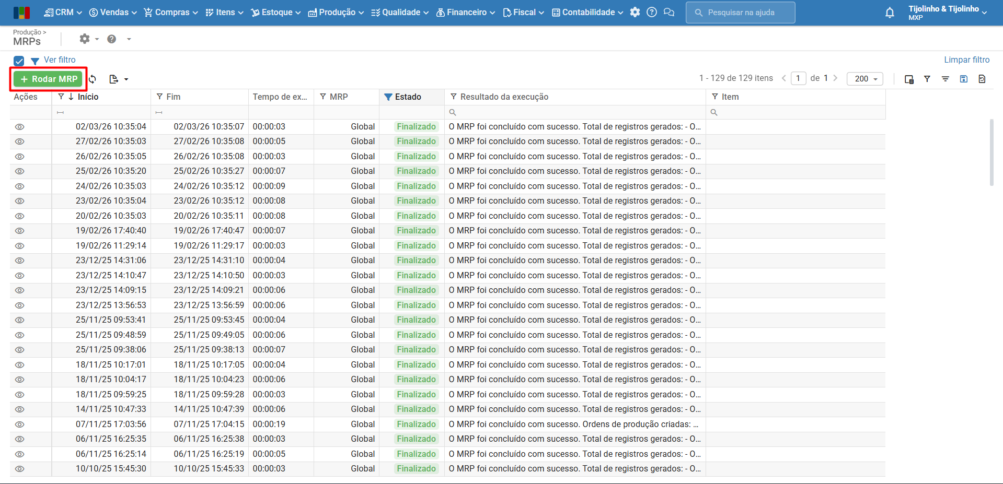Click the refresh icon beside Rodar MRP
This screenshot has width=1003, height=484.
coord(93,79)
